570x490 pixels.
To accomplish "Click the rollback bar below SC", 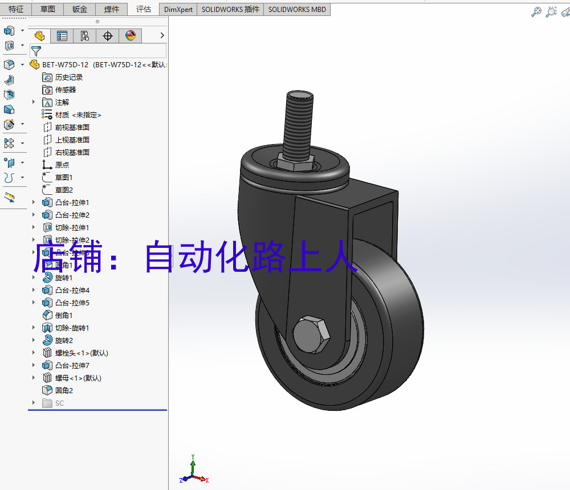I will pos(97,410).
